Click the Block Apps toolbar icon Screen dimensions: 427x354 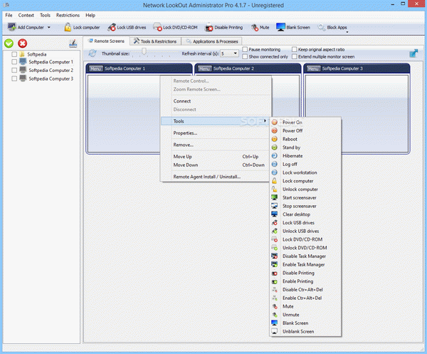click(x=322, y=27)
